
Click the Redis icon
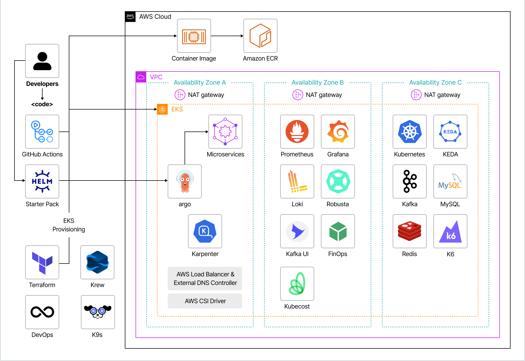point(410,231)
